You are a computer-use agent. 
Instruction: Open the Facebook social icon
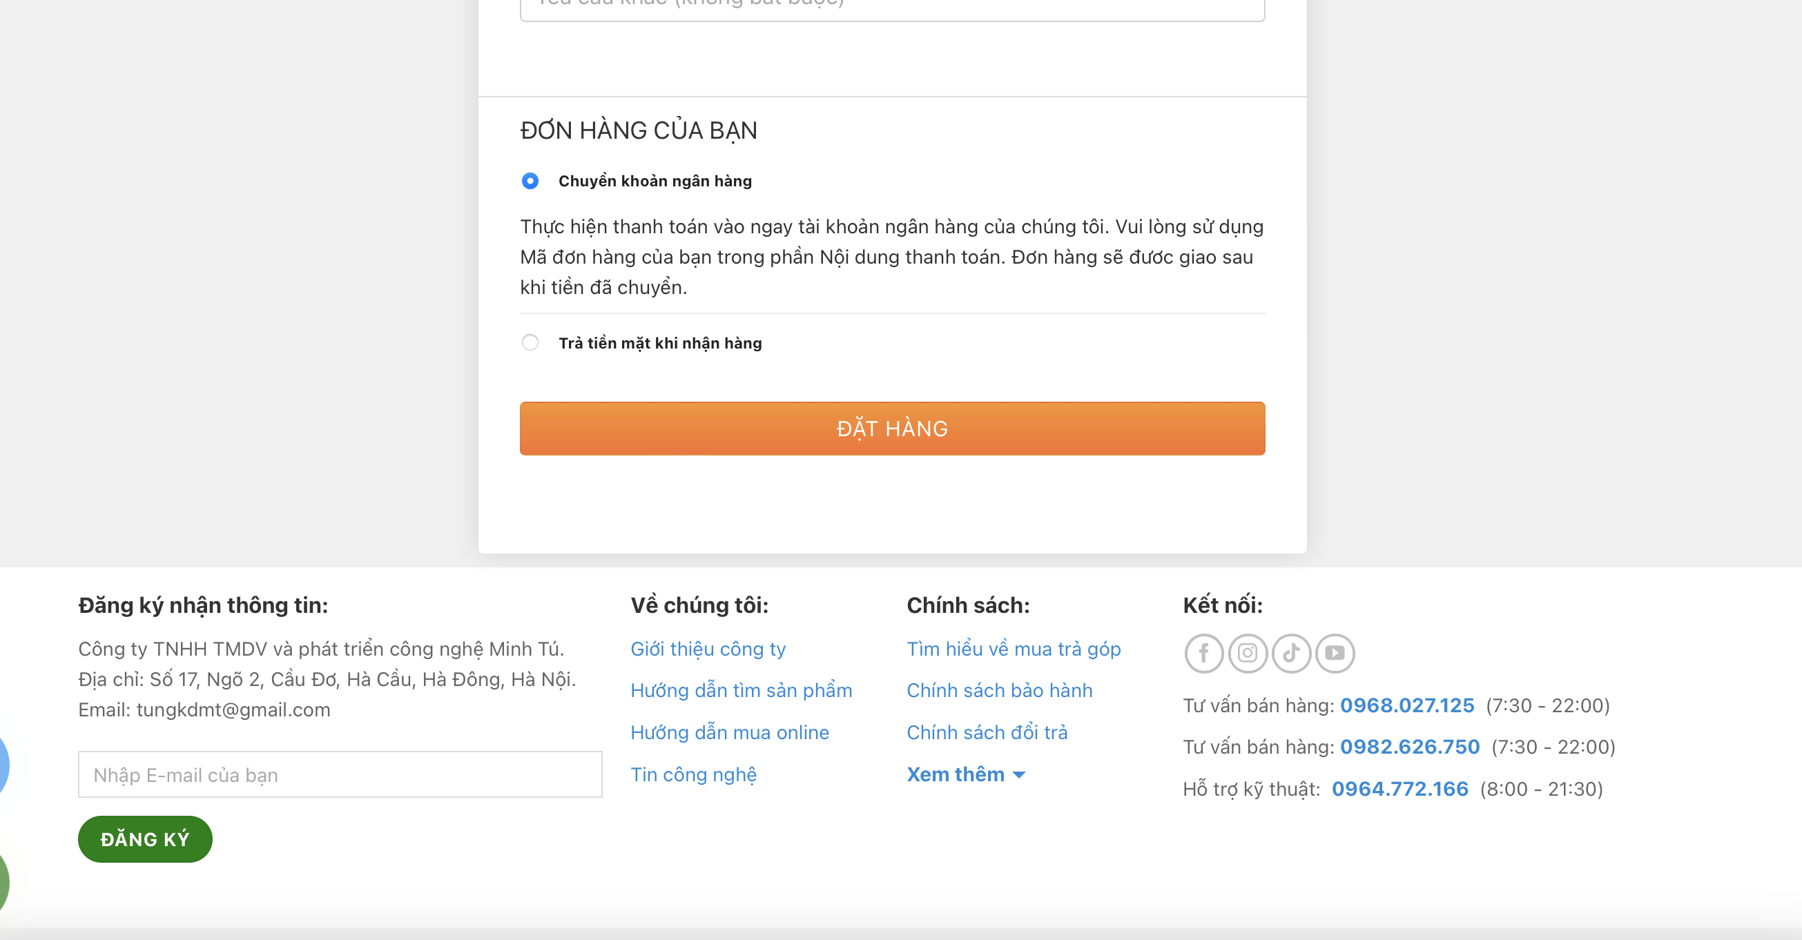click(x=1203, y=654)
